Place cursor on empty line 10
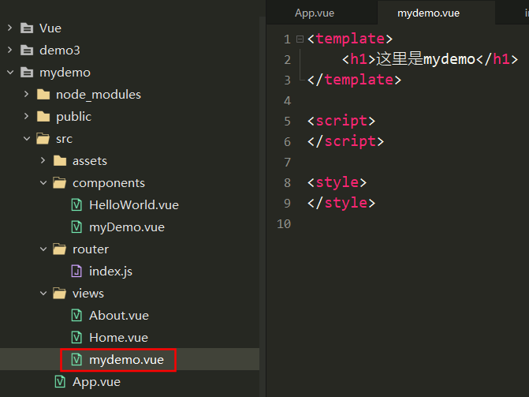 click(x=394, y=224)
